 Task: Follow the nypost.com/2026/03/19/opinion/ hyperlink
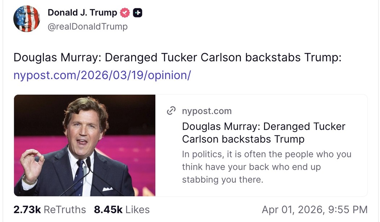point(102,75)
